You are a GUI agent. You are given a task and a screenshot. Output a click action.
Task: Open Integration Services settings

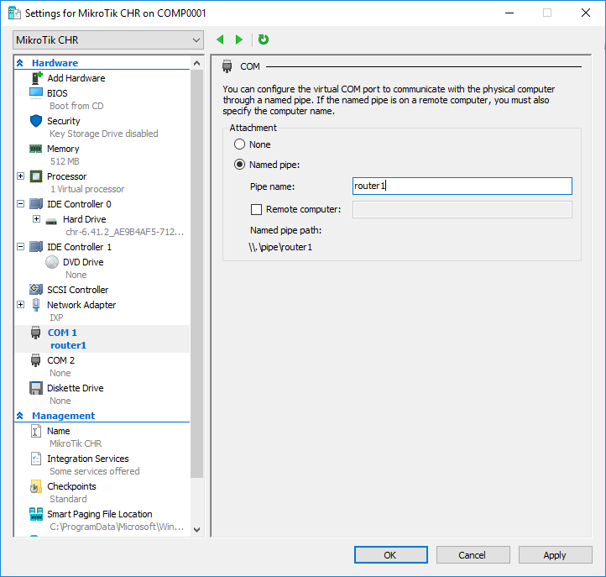[87, 459]
